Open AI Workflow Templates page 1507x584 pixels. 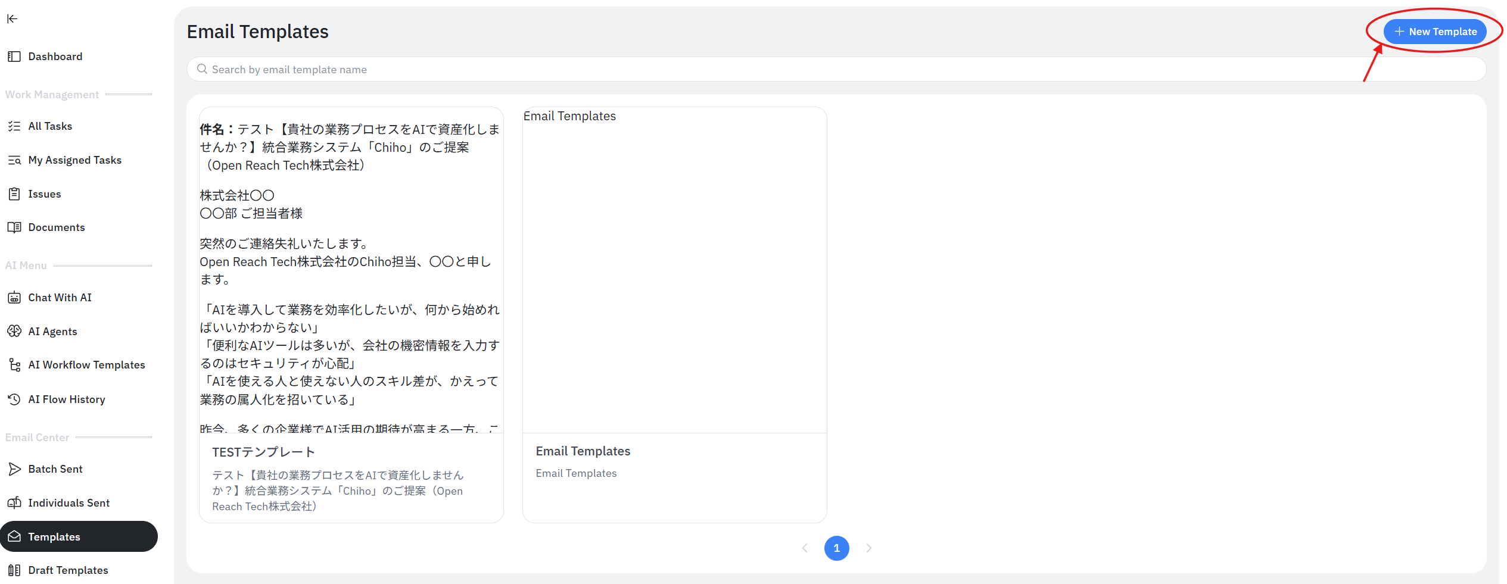86,365
